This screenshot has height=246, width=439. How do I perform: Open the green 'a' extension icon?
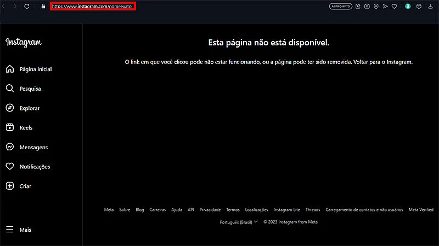pos(408,6)
